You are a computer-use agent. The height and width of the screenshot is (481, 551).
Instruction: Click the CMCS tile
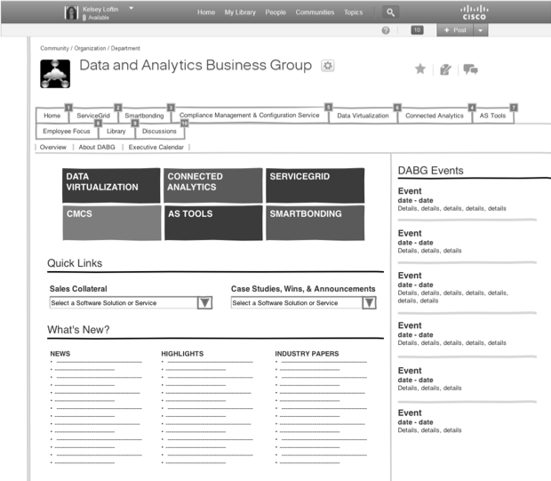[x=112, y=223]
